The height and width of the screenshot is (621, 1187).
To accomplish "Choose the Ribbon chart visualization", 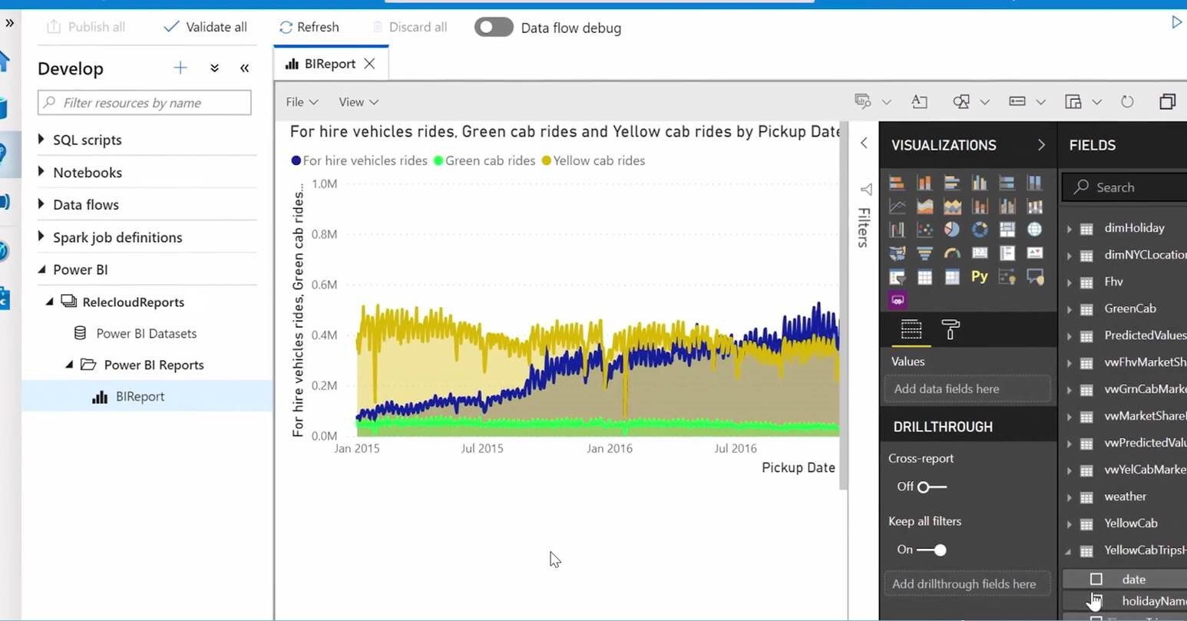I will [1035, 206].
